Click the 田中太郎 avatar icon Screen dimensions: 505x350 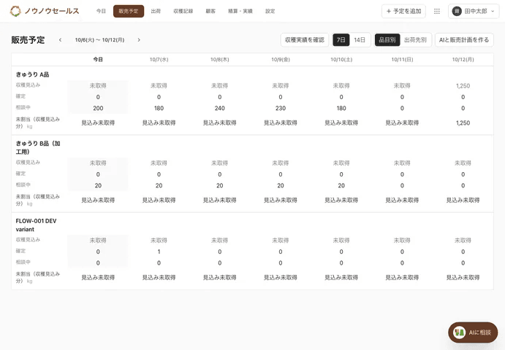click(457, 11)
